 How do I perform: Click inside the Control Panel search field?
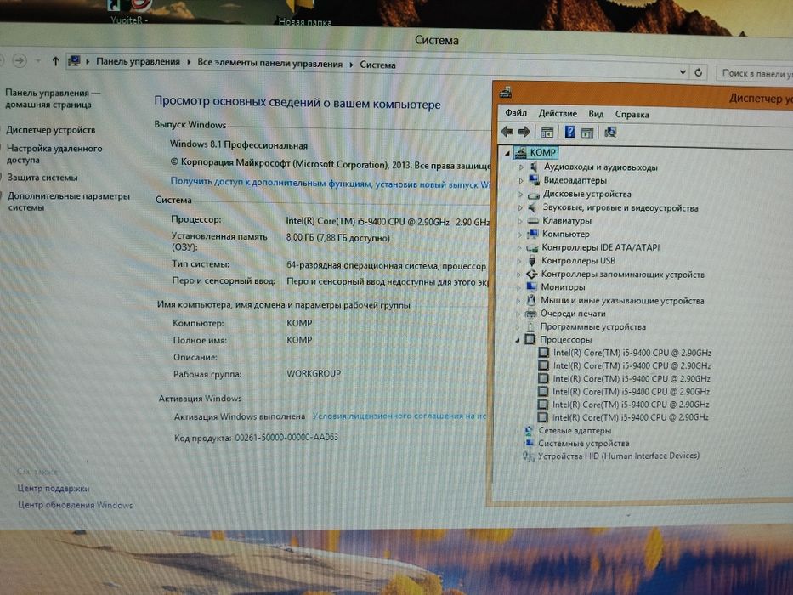[x=755, y=73]
